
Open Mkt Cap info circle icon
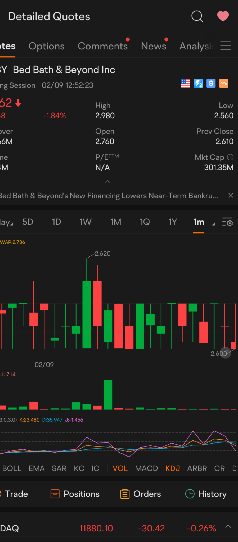click(x=230, y=157)
